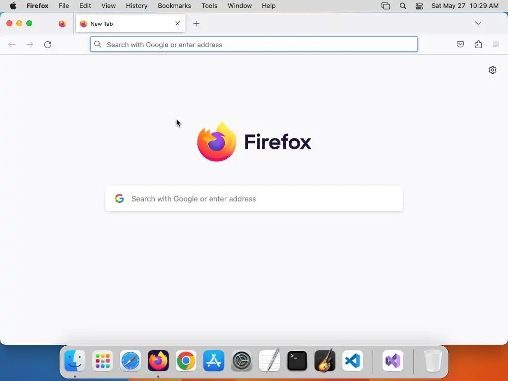Image resolution: width=508 pixels, height=381 pixels.
Task: Click the green fullscreen window button
Action: 29,23
